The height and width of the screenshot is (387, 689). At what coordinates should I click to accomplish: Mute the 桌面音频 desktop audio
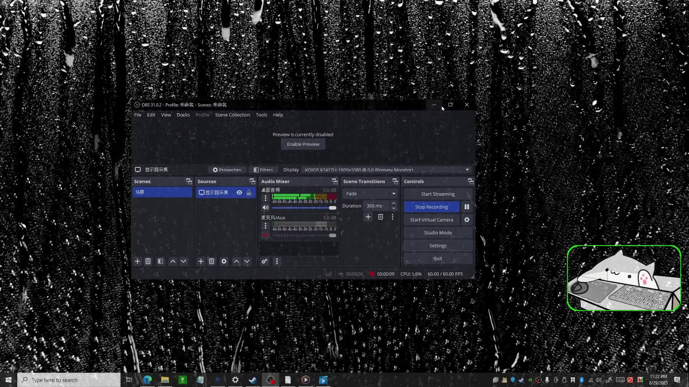coord(266,207)
